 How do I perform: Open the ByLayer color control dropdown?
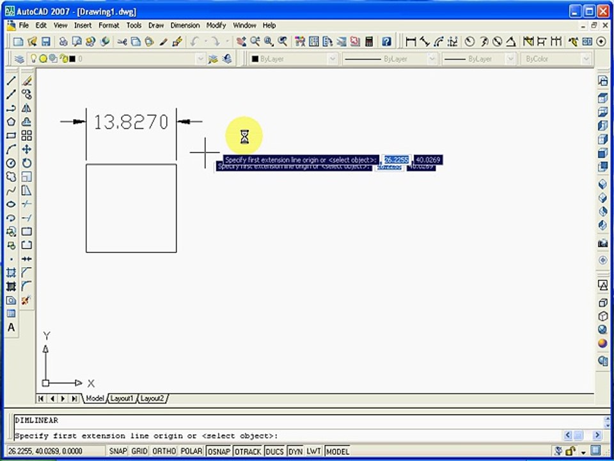click(333, 59)
